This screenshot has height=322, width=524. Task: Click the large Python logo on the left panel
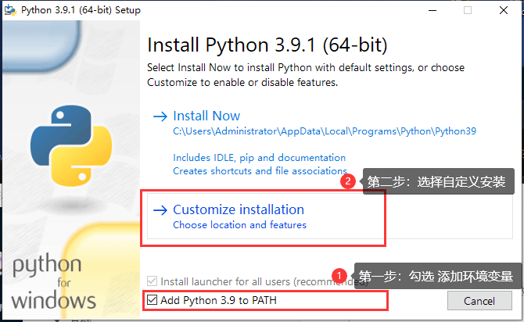61,140
